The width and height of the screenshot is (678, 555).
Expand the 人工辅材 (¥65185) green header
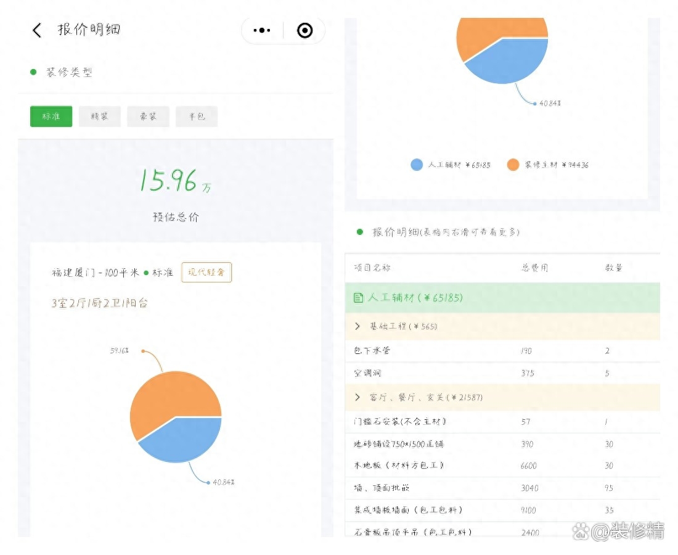click(502, 298)
